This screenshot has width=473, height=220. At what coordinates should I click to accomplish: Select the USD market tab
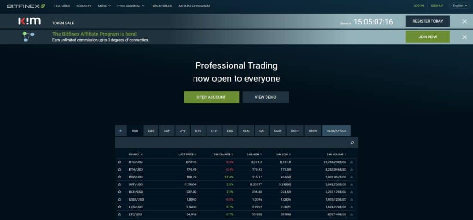[135, 131]
